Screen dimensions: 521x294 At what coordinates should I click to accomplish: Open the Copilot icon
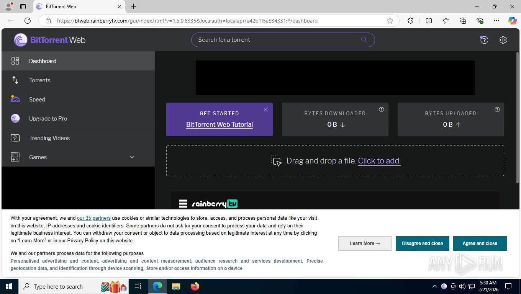click(x=513, y=21)
